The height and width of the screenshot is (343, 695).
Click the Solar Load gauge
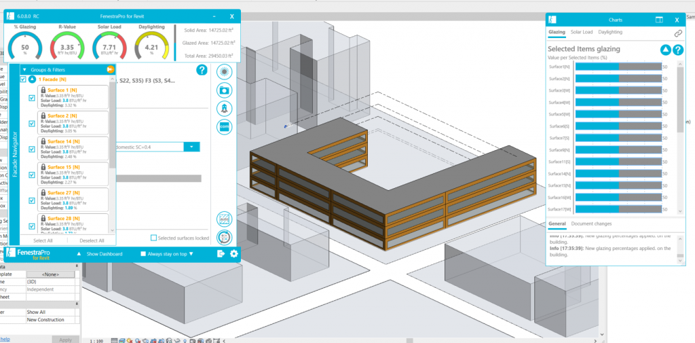[x=109, y=46]
